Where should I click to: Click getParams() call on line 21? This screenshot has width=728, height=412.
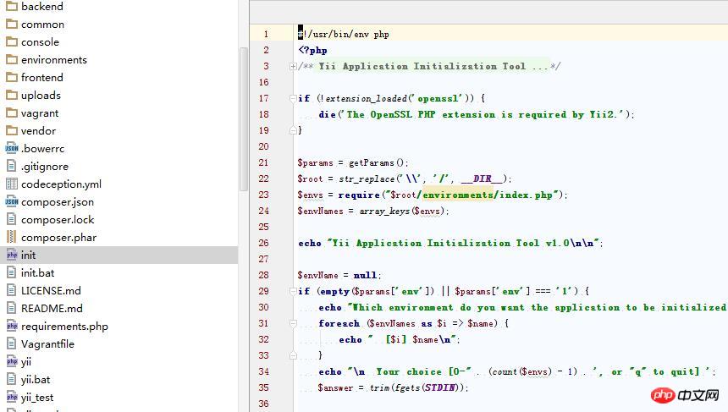coord(378,162)
